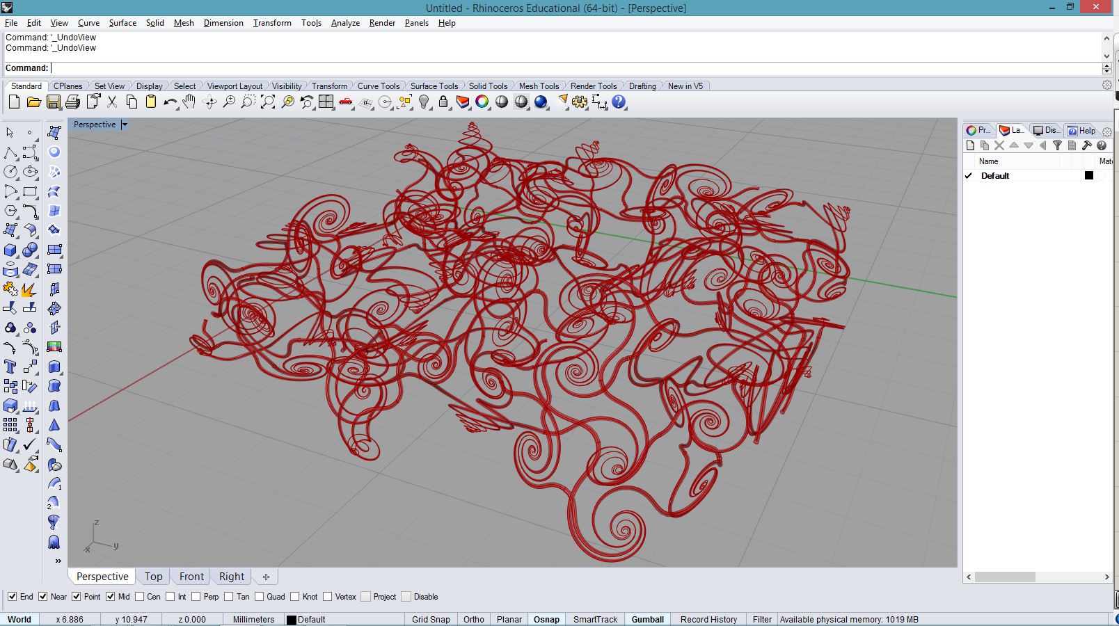Viewport: 1119px width, 626px height.
Task: Click the new layer icon in Layers panel
Action: click(971, 145)
